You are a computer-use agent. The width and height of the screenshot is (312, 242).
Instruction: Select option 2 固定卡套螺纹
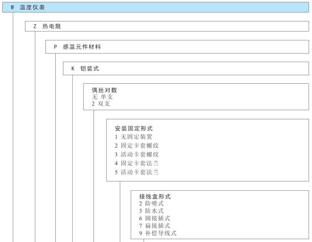(137, 146)
